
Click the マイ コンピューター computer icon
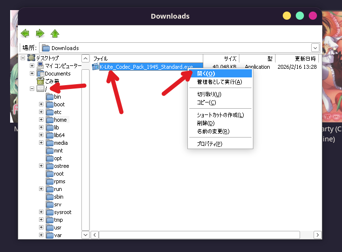(40, 65)
